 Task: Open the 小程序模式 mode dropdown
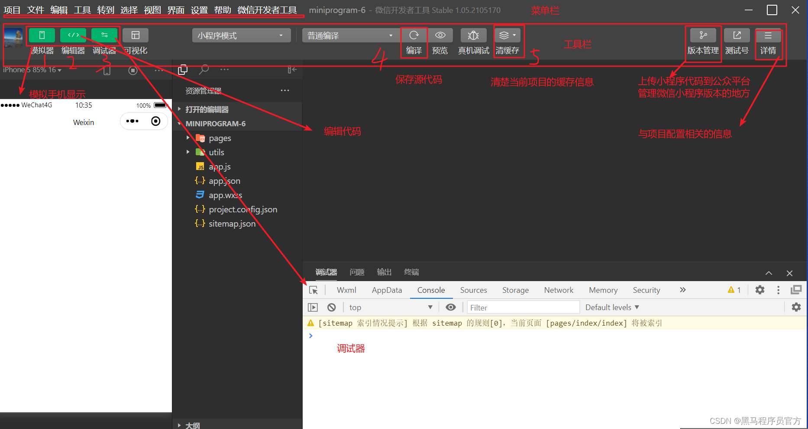[x=241, y=35]
